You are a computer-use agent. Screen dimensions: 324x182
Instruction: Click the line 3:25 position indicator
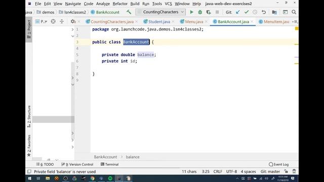tap(206, 171)
